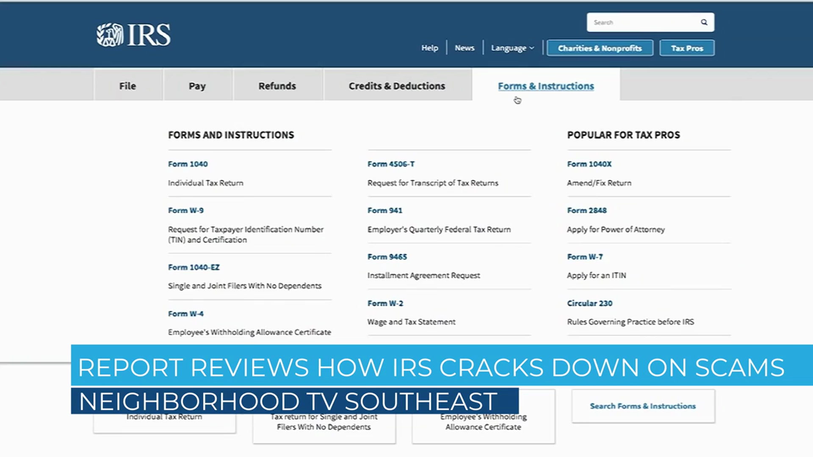Open the Form W-4 link

(185, 314)
